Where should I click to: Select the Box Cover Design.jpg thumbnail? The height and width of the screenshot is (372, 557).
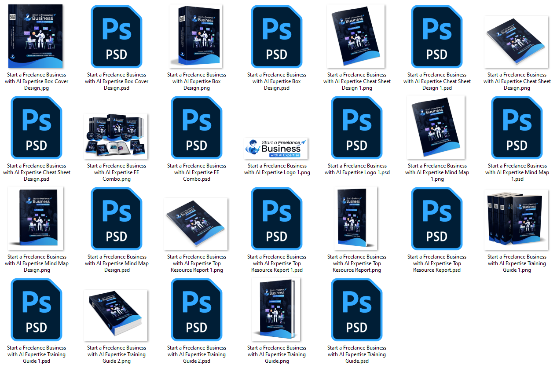coord(36,36)
